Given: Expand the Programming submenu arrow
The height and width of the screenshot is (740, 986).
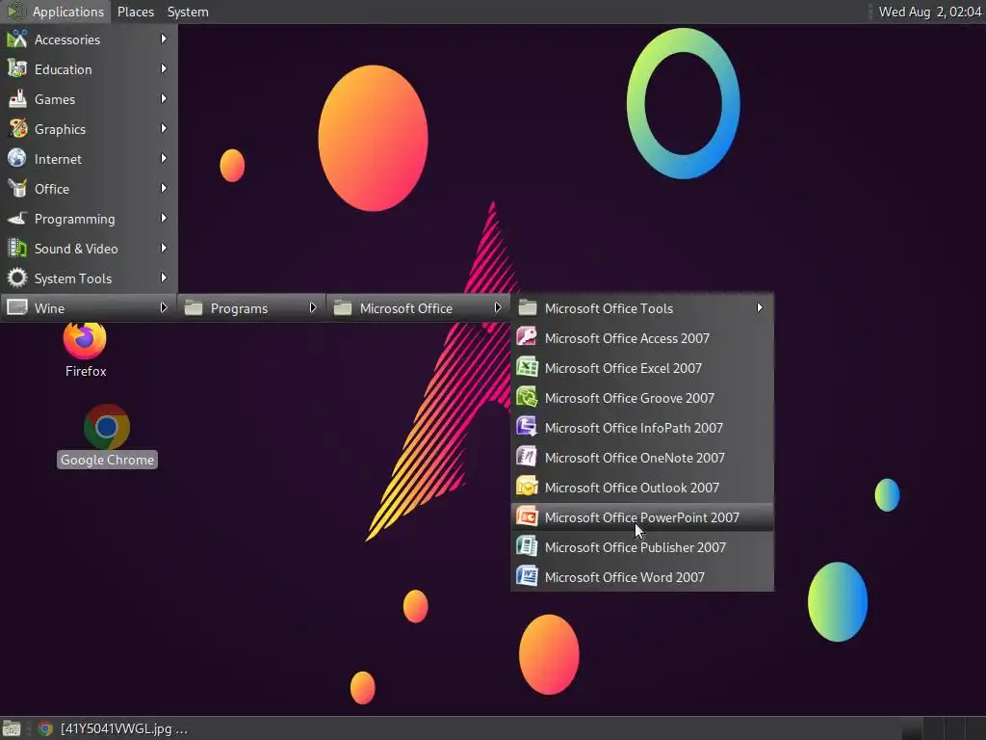Looking at the screenshot, I should 164,219.
